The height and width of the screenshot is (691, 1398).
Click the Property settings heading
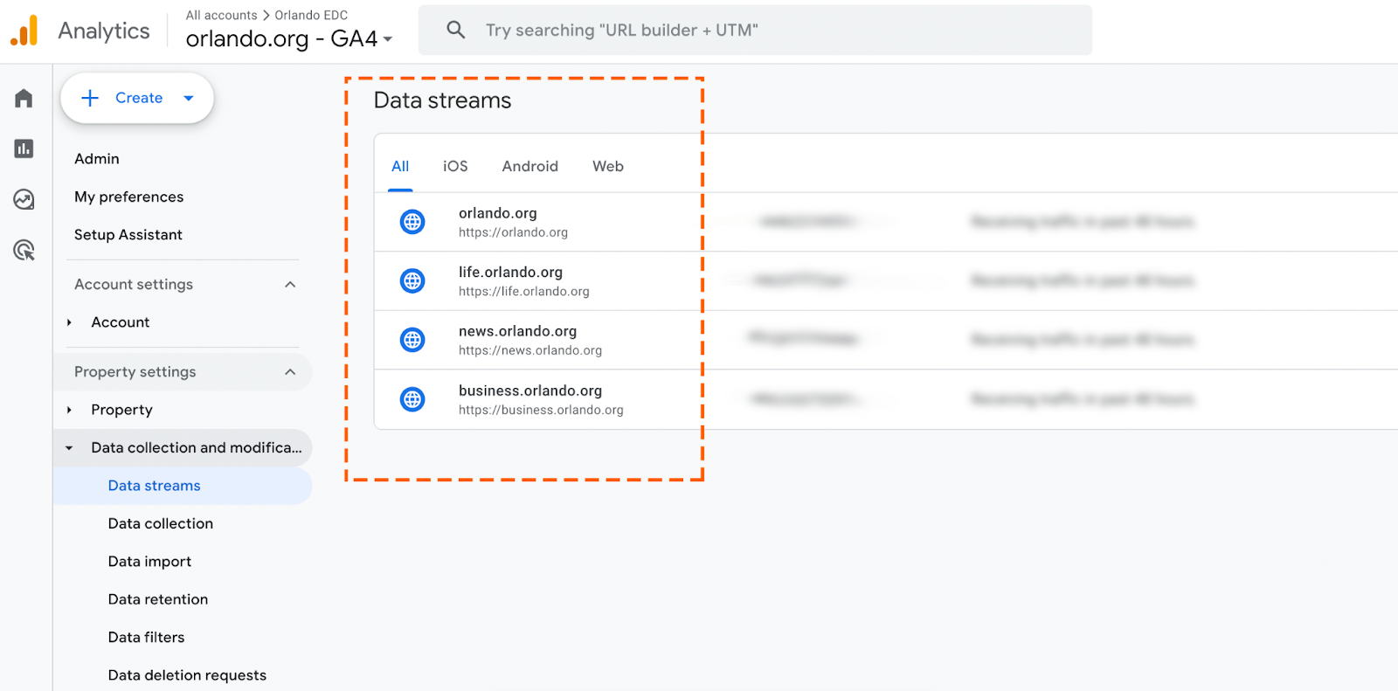click(135, 372)
